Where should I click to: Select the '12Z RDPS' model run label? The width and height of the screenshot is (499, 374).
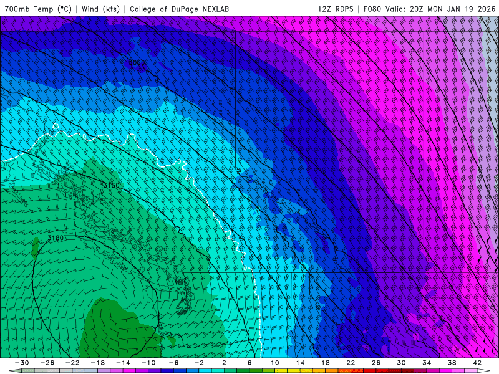coord(336,9)
